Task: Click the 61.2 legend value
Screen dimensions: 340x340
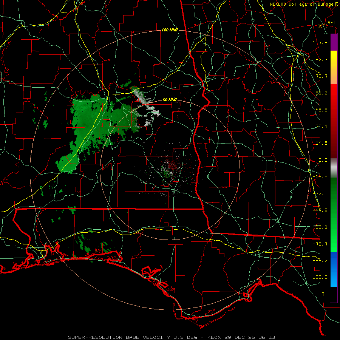Action: [x=321, y=93]
